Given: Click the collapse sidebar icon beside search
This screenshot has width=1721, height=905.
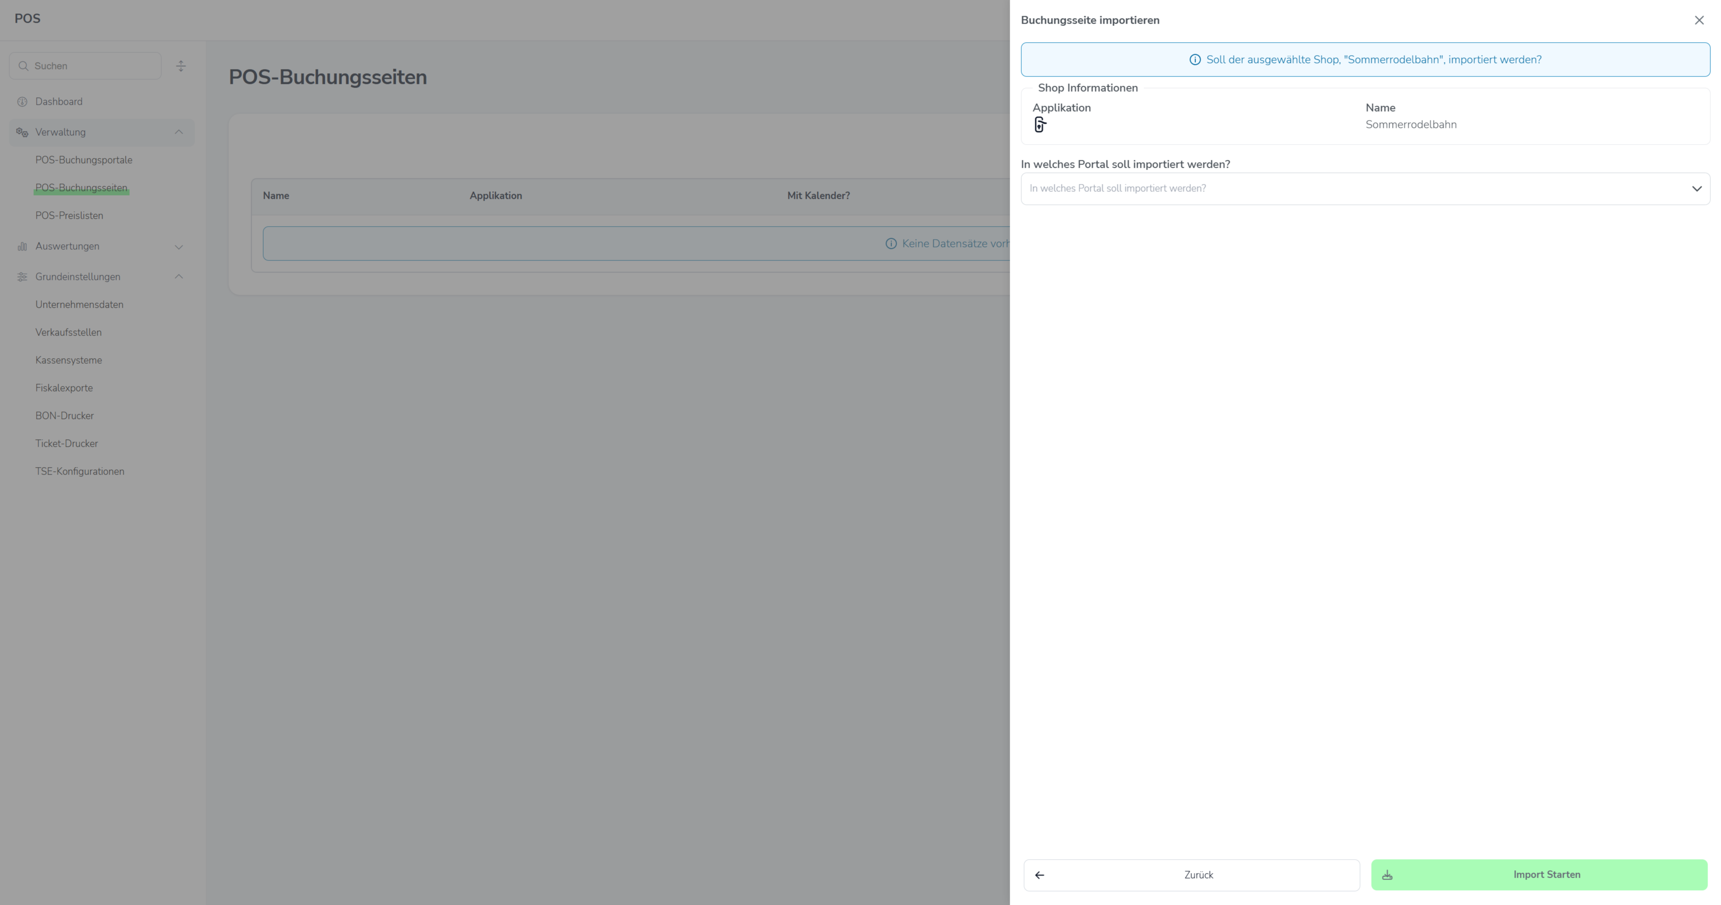Looking at the screenshot, I should [181, 66].
